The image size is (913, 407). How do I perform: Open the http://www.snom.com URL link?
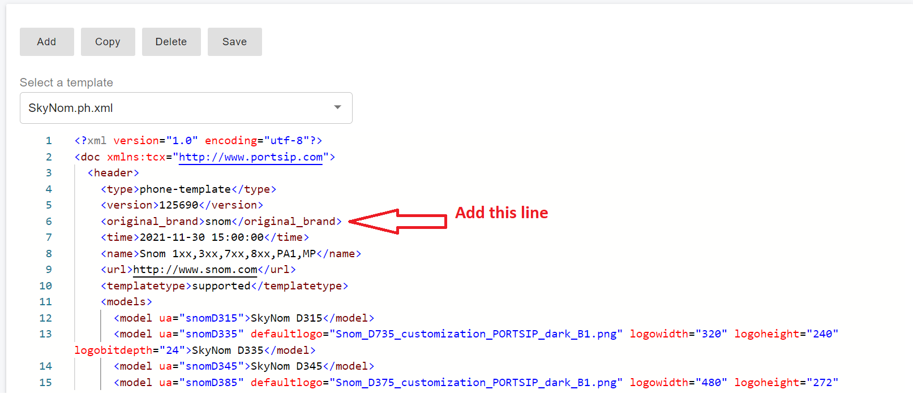click(195, 270)
